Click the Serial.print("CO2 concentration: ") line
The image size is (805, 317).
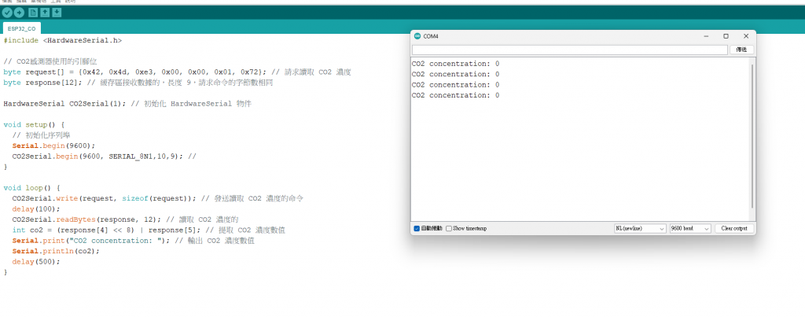click(x=134, y=241)
